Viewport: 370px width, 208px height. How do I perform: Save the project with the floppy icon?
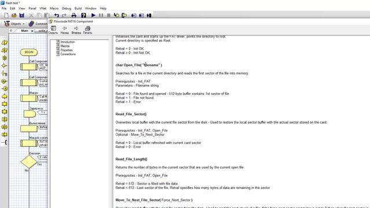(x=22, y=16)
